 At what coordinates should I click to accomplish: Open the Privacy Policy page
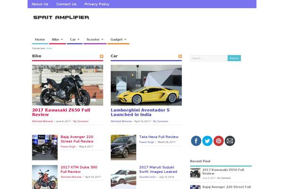[97, 4]
